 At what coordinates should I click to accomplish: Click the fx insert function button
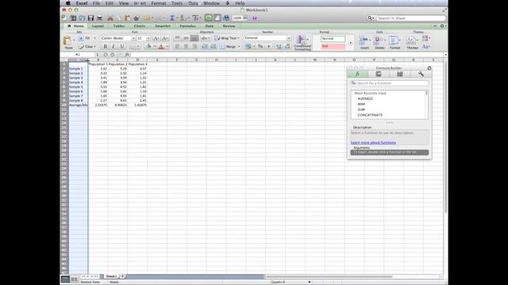tap(127, 55)
